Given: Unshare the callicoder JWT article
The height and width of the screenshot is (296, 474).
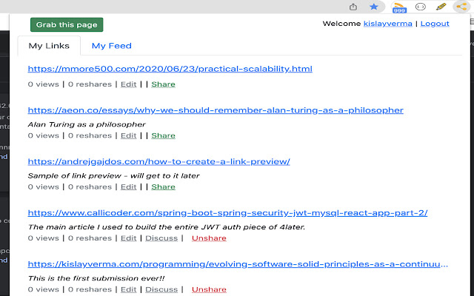Looking at the screenshot, I should [x=209, y=238].
